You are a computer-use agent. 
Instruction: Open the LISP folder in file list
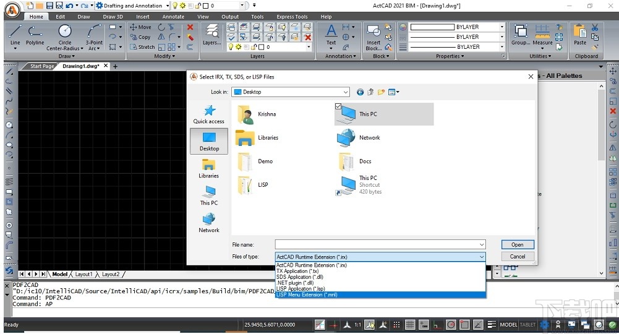click(x=253, y=185)
